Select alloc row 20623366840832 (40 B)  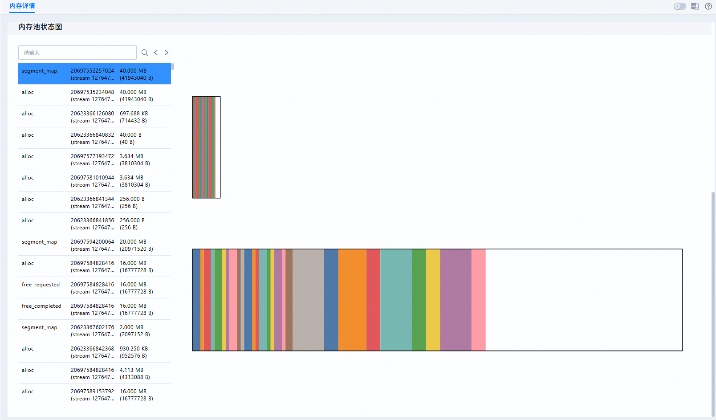(94, 138)
